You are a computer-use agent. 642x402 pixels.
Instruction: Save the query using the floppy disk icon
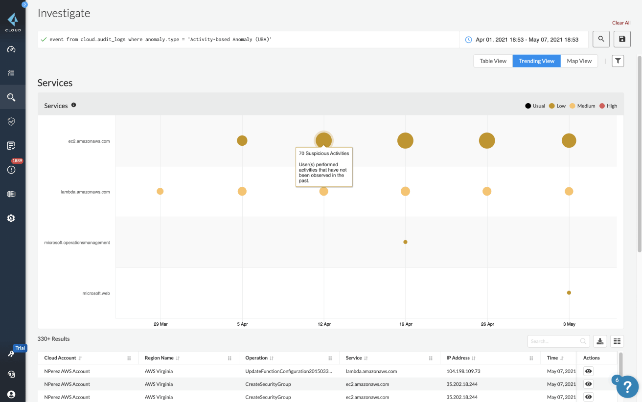622,39
